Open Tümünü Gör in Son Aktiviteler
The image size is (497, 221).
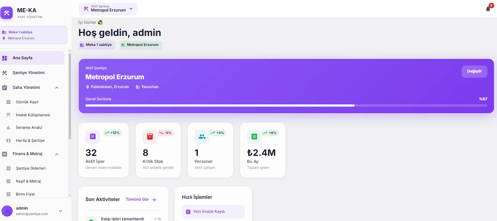138,199
